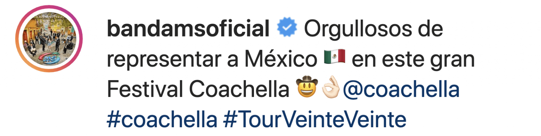The width and height of the screenshot is (541, 136).
Task: Open the bandamsoficial profile picture
Action: [x=49, y=39]
